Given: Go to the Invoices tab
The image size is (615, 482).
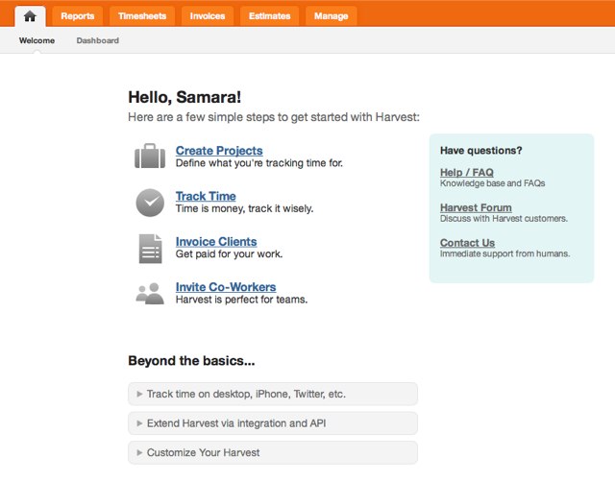Looking at the screenshot, I should point(208,16).
